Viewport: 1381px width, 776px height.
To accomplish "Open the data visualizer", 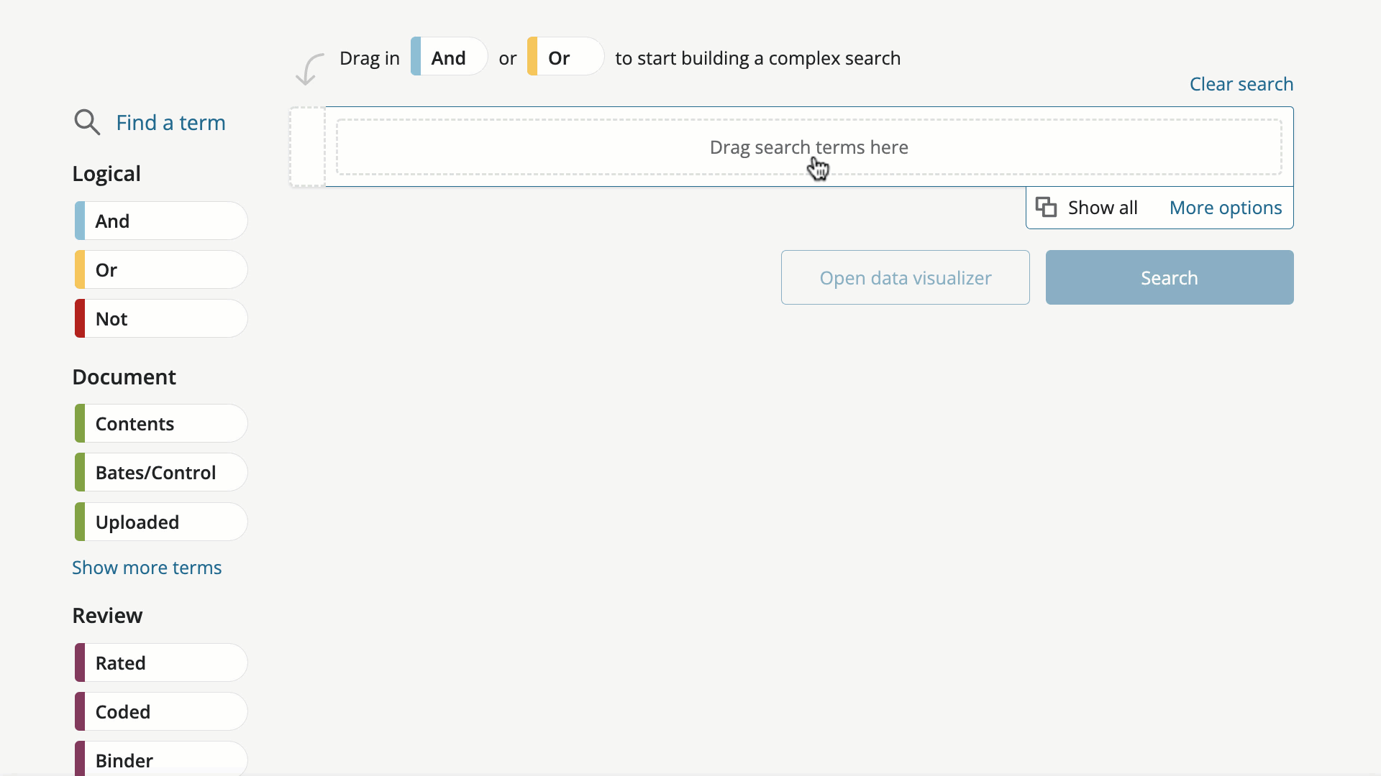I will tap(906, 277).
